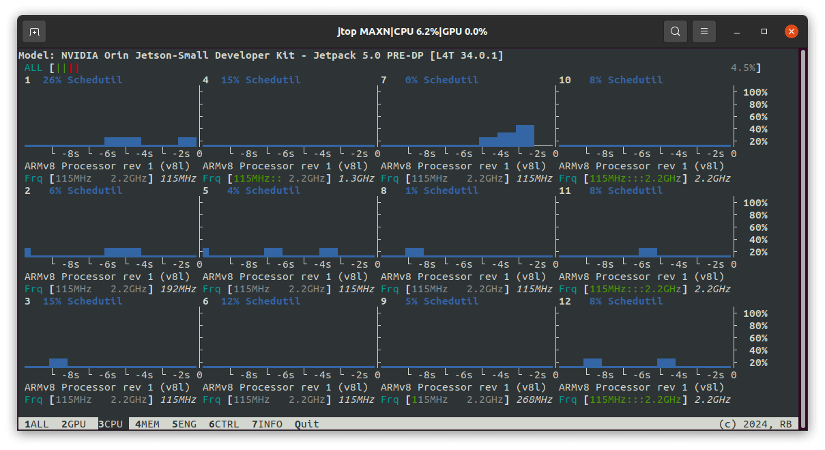Maximize the jtop terminal window

[764, 31]
